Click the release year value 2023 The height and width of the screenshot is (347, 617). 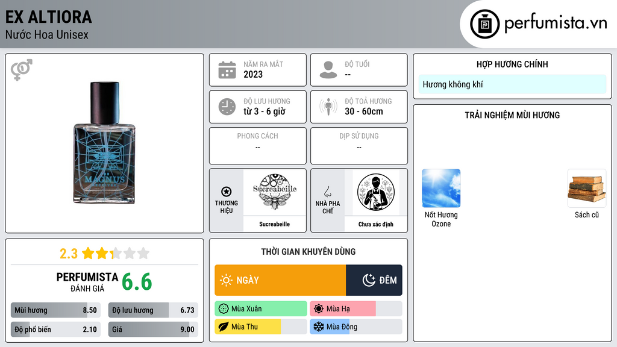pos(253,74)
